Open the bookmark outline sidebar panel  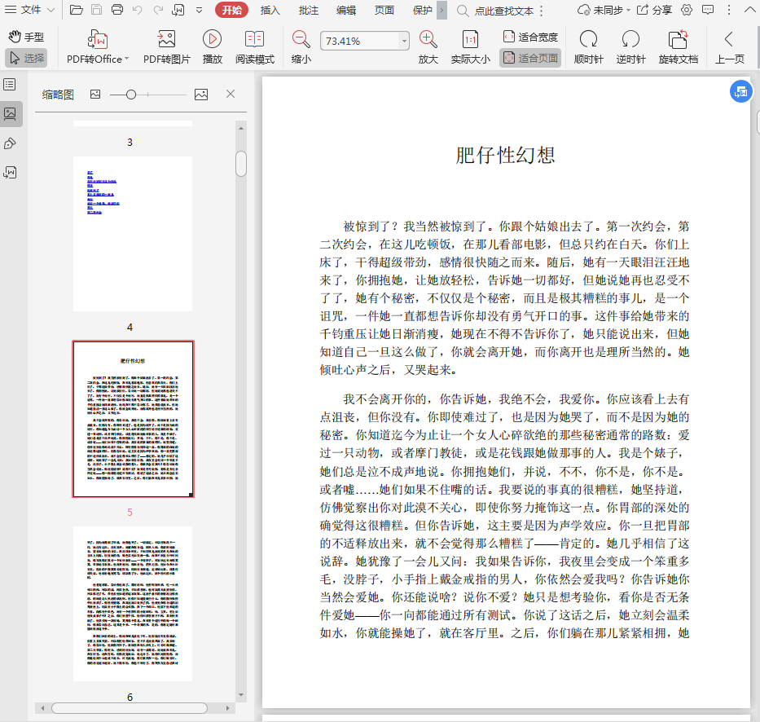point(10,85)
